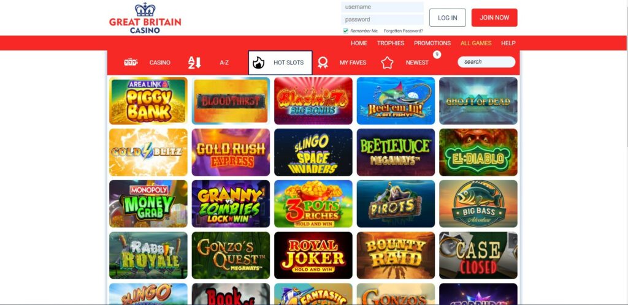
Task: Focus the username input field
Action: [382, 7]
